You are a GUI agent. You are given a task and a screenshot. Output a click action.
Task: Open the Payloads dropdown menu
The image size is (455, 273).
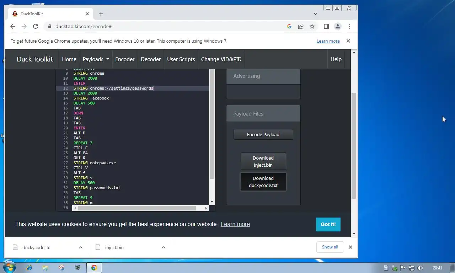click(96, 59)
